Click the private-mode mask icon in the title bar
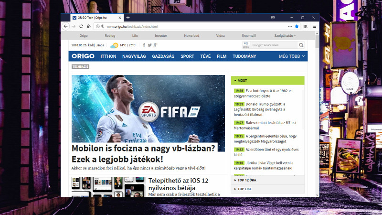The image size is (382, 215). pos(273,18)
